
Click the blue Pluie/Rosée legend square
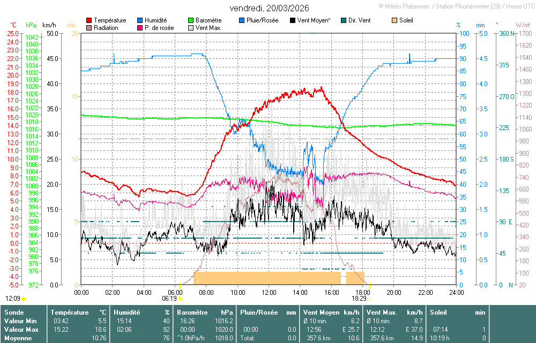coord(242,20)
